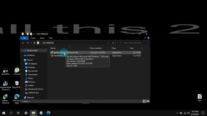Image resolution: width=207 pixels, height=116 pixels.
Task: Open notepad-like app on taskbar
Action: pyautogui.click(x=41, y=113)
